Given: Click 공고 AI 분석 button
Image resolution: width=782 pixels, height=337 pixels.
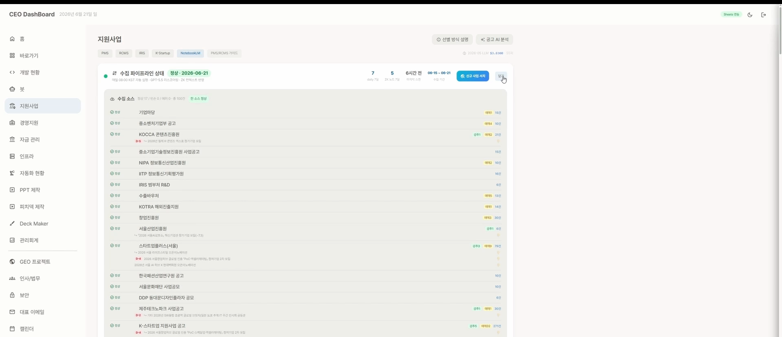Looking at the screenshot, I should click(494, 39).
